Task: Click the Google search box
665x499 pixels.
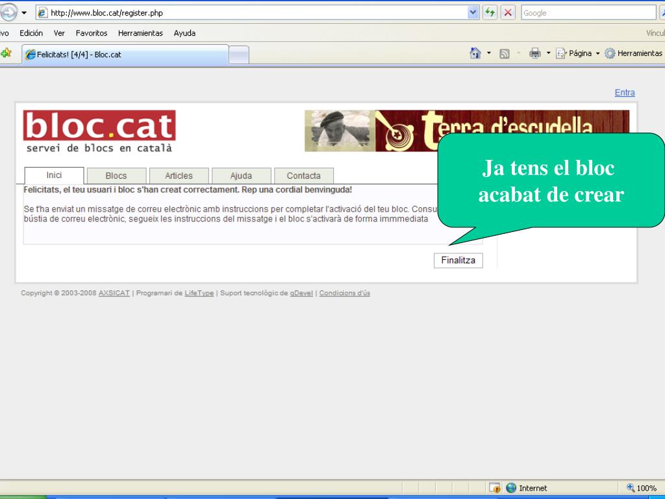Action: (x=588, y=13)
